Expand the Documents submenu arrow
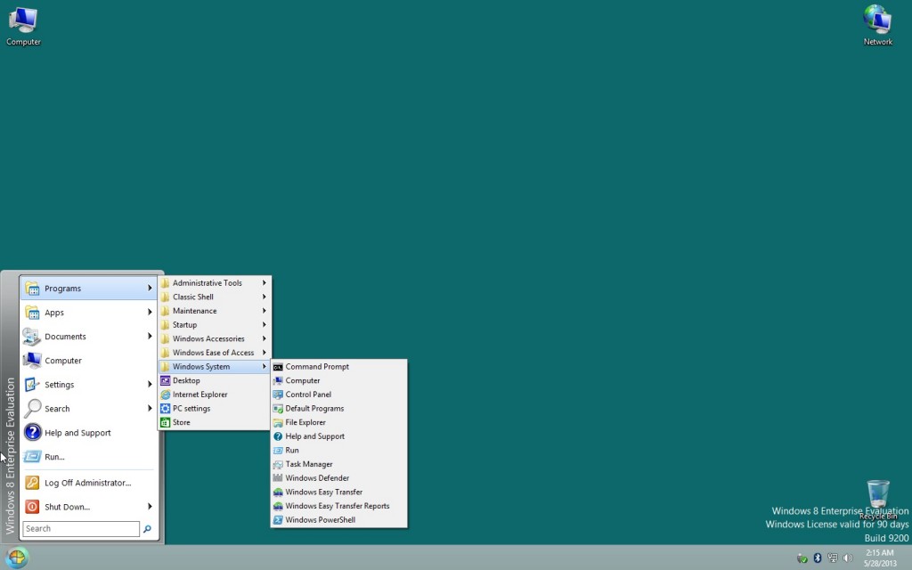The width and height of the screenshot is (912, 570). click(150, 336)
